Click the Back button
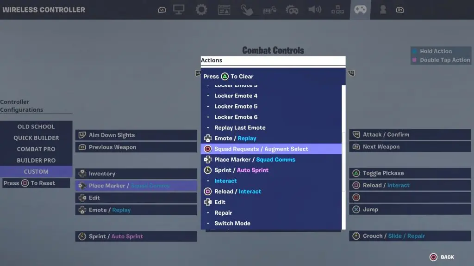The width and height of the screenshot is (474, 266). click(x=442, y=257)
